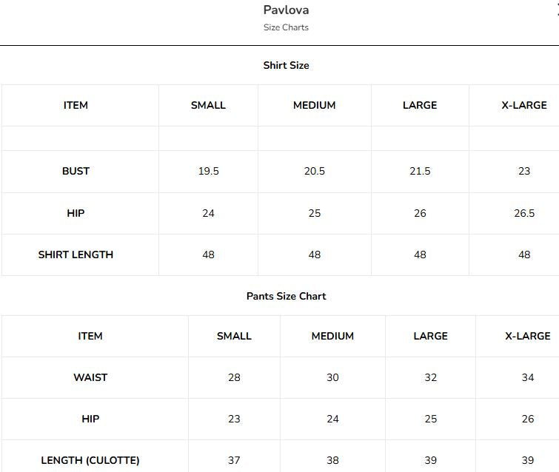Click the waist value 34 for X-Large
The width and height of the screenshot is (559, 472).
coord(528,377)
